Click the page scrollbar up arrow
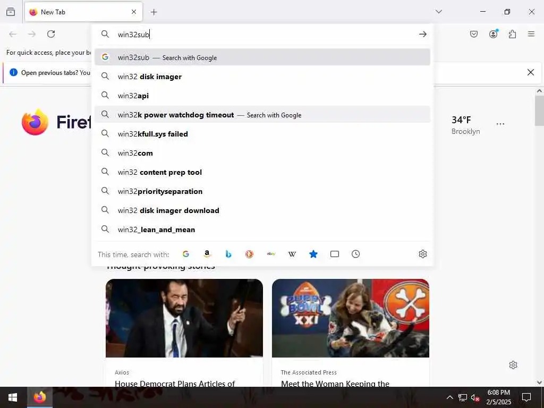Image resolution: width=544 pixels, height=408 pixels. click(x=539, y=91)
